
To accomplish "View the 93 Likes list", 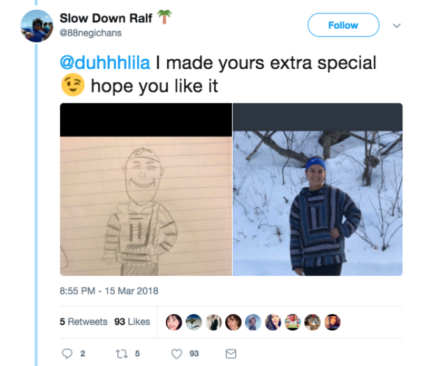I will (132, 322).
